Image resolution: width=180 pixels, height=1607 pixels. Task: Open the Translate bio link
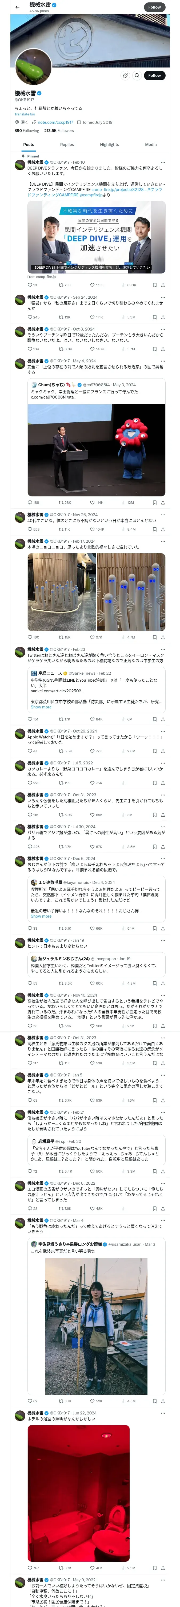[25, 114]
